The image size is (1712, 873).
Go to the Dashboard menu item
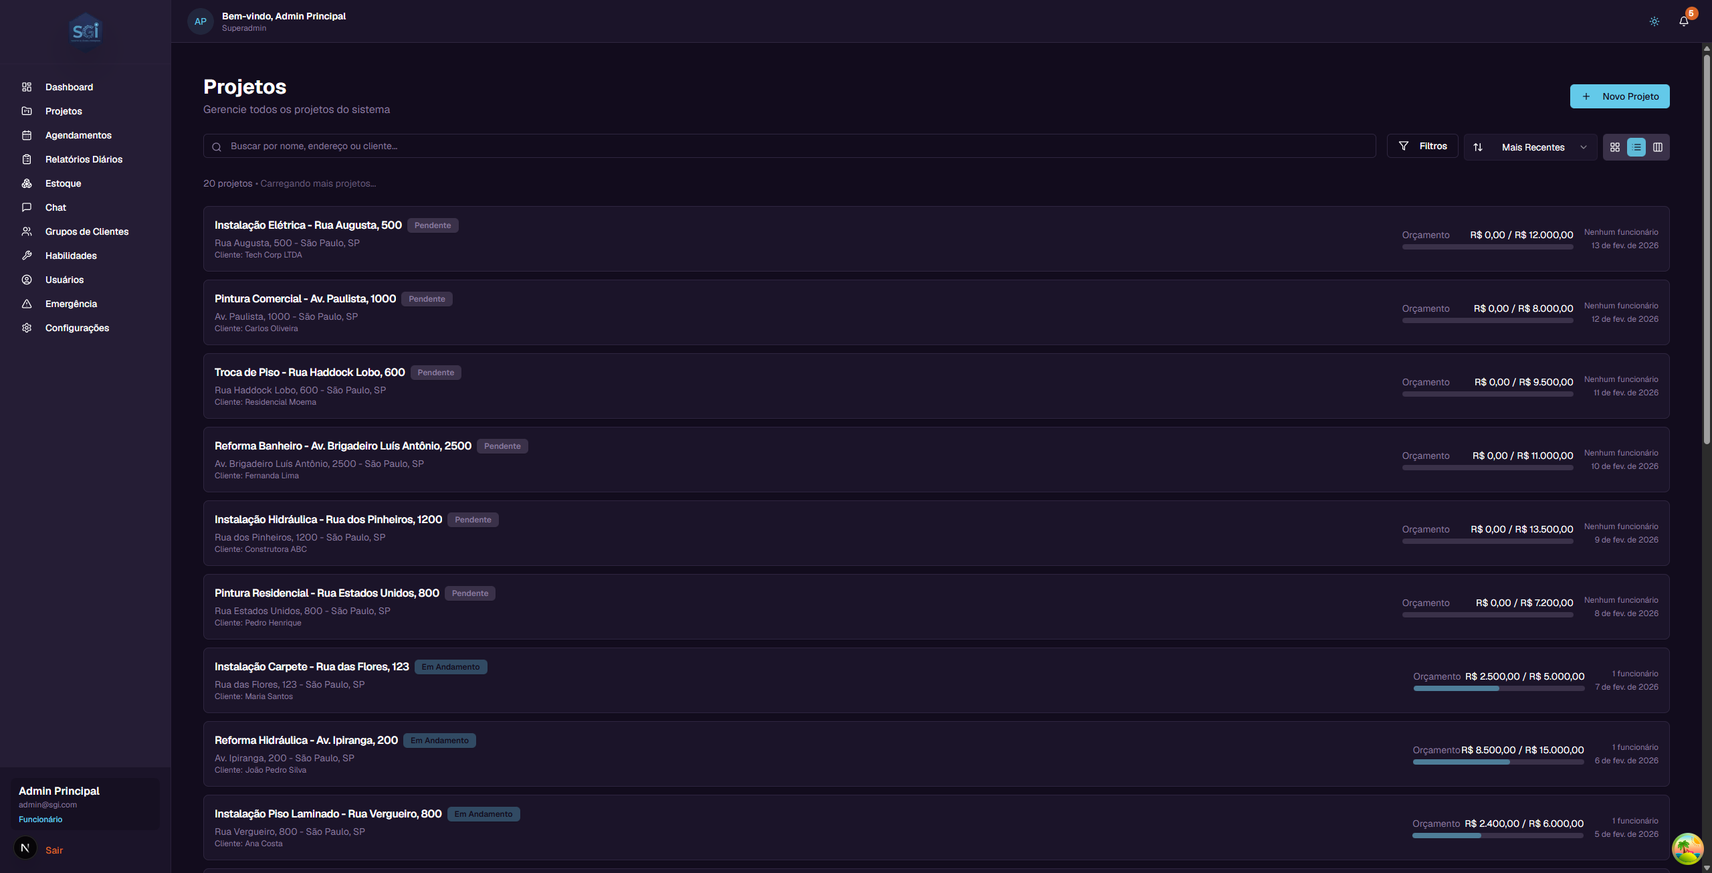(x=69, y=87)
